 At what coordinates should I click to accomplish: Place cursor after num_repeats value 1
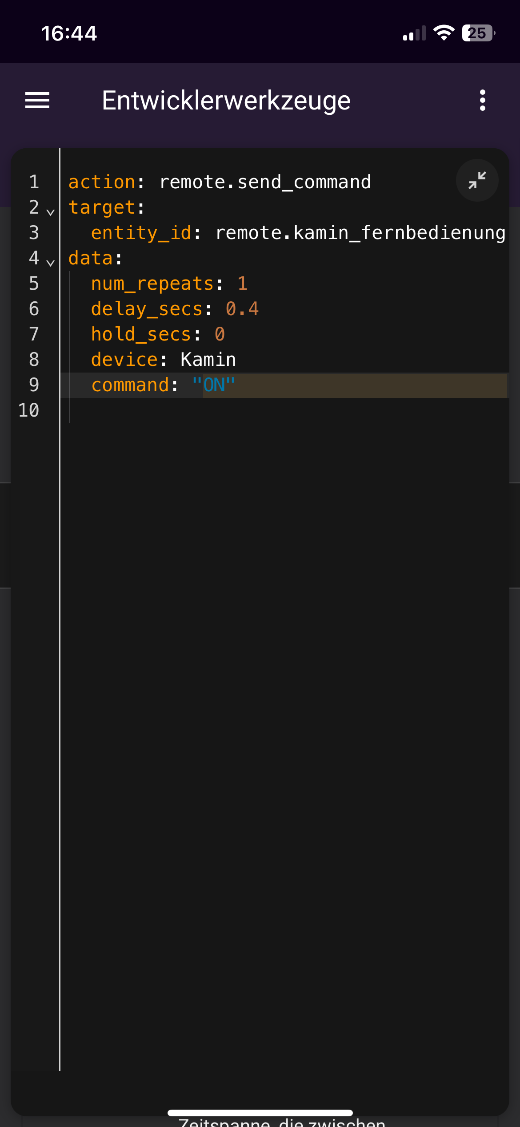click(x=248, y=284)
